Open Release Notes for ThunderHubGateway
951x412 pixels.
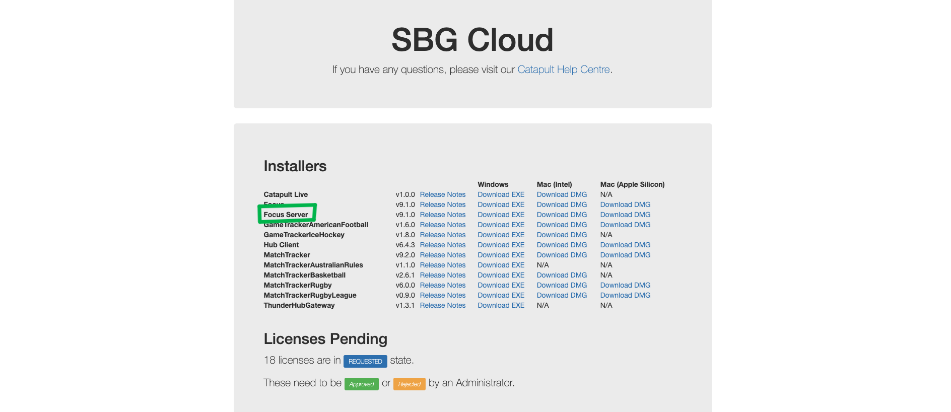(443, 305)
